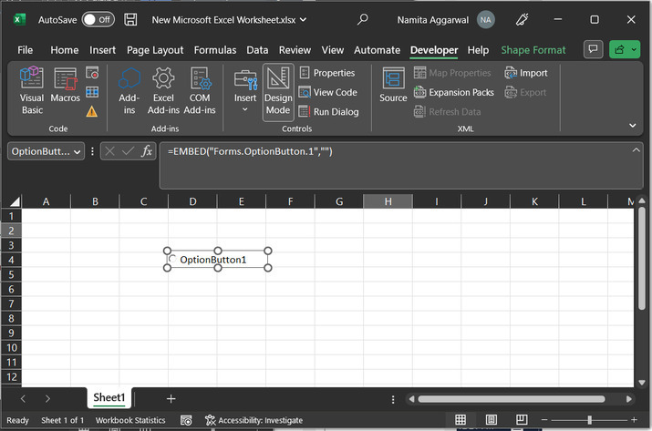Toggle the AutoSave switch

(x=98, y=19)
